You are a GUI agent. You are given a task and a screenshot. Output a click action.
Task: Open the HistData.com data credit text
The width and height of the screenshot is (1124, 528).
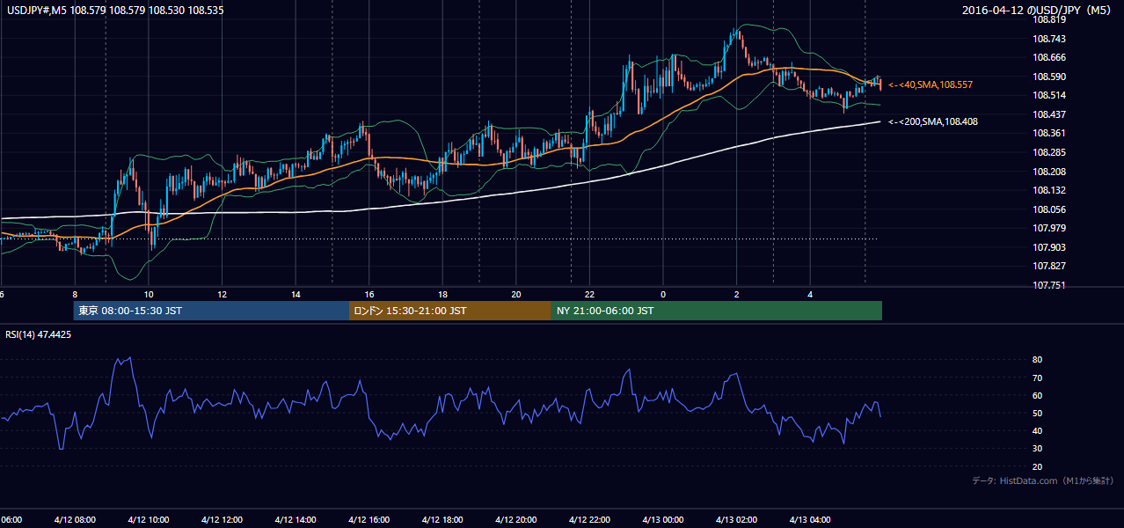pos(1043,480)
